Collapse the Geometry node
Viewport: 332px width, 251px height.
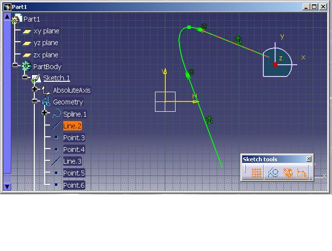pyautogui.click(x=35, y=100)
